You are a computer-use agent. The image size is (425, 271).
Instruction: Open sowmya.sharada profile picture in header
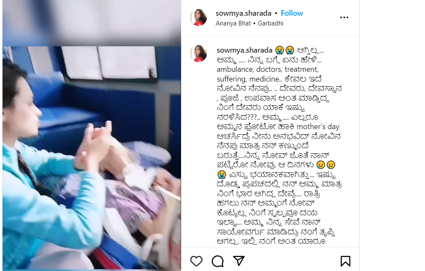(x=198, y=17)
